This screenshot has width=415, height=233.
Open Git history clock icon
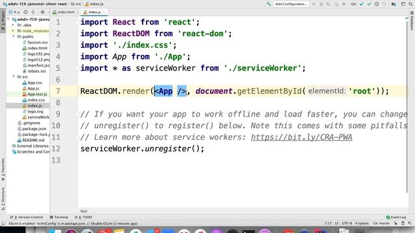(377, 4)
